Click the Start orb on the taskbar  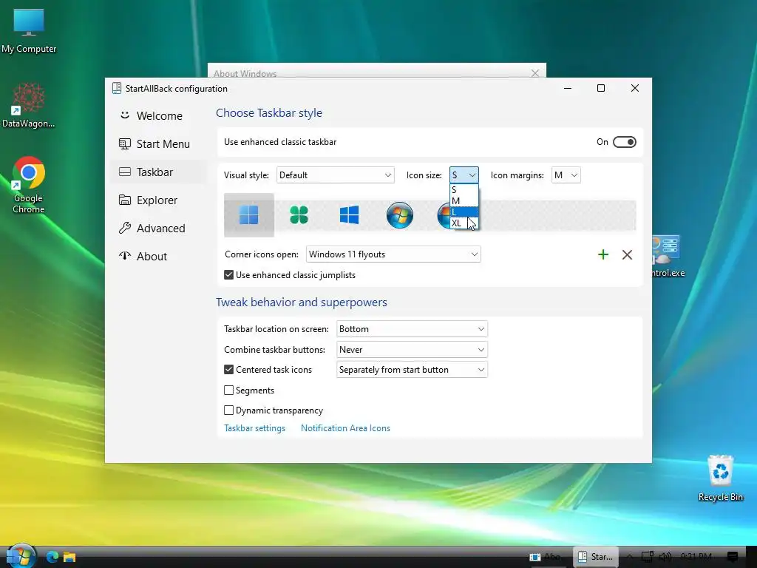[21, 556]
